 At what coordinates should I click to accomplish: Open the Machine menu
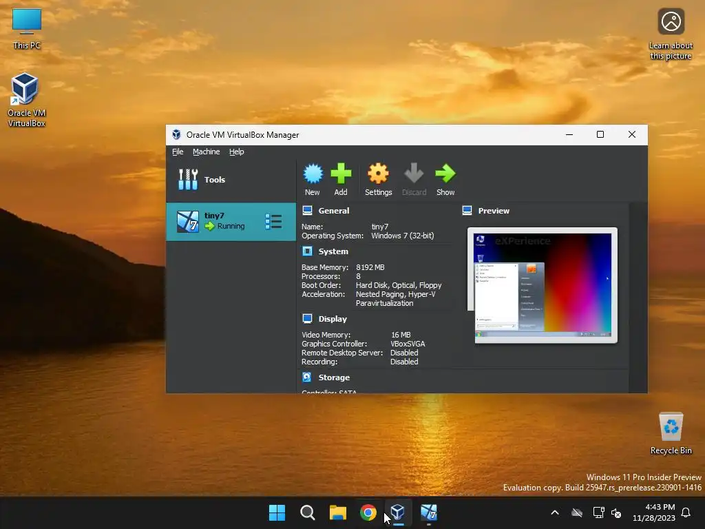coord(207,152)
